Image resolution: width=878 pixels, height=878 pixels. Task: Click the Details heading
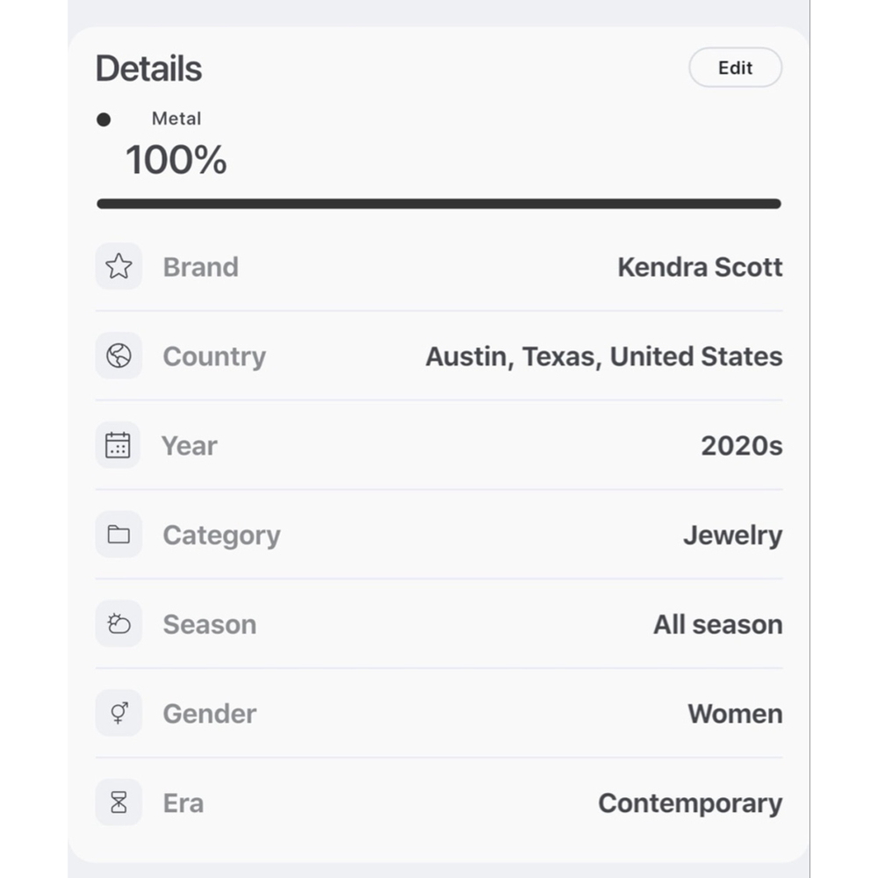149,68
